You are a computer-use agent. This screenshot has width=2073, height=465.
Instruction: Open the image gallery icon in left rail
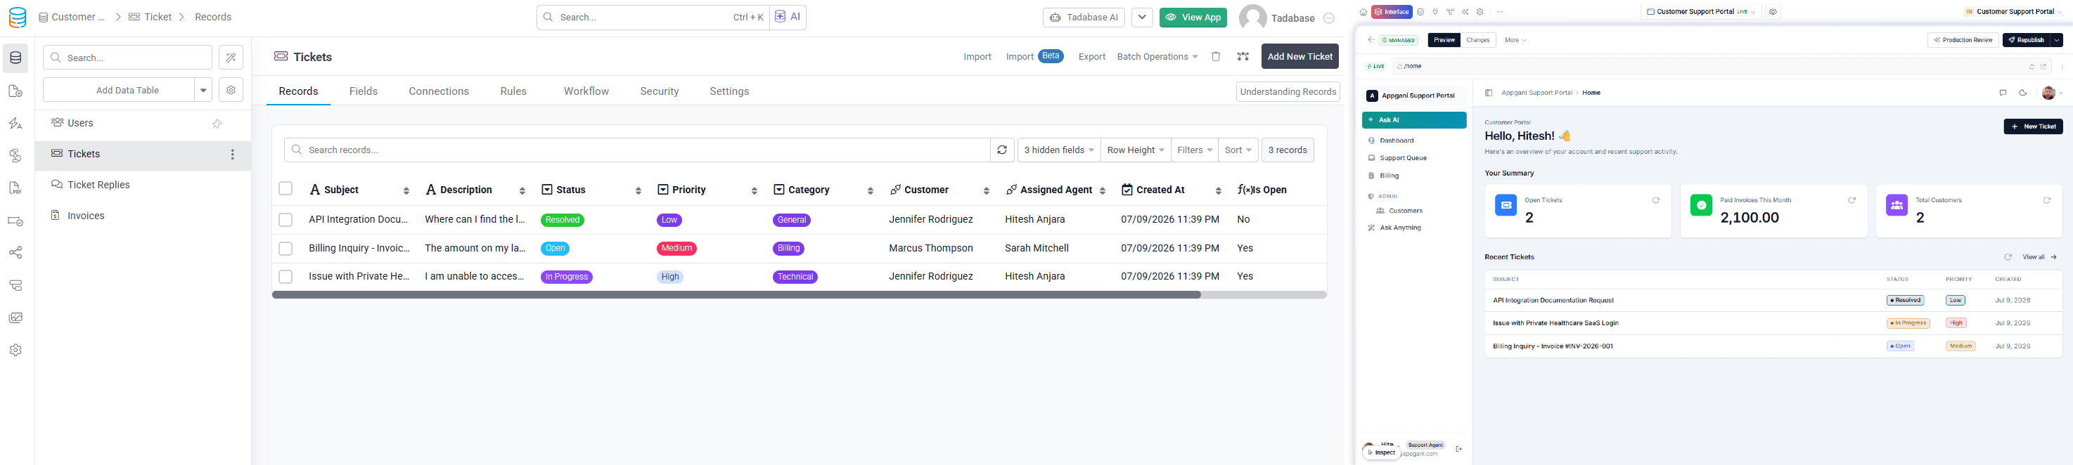pos(15,317)
